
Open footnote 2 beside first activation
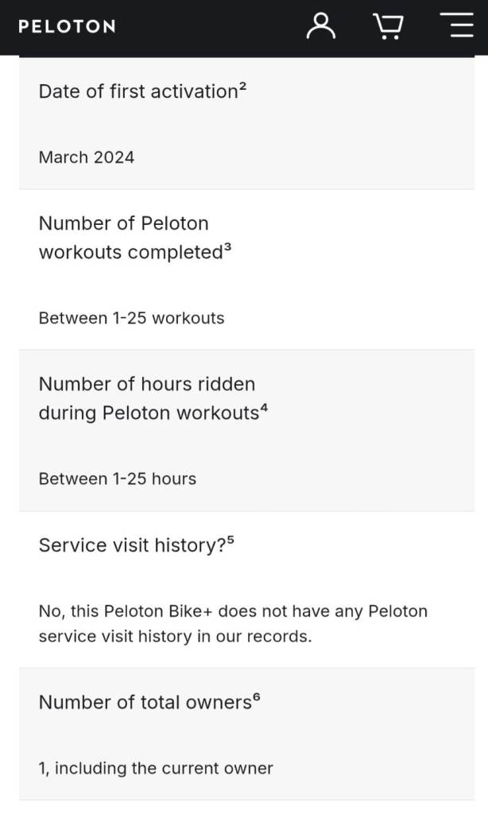(x=242, y=87)
